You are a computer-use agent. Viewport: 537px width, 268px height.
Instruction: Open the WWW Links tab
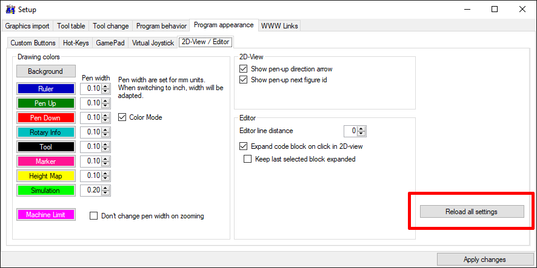click(x=279, y=26)
